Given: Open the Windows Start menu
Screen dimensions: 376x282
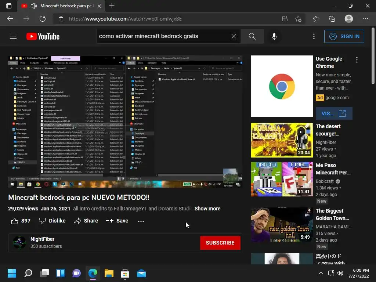Looking at the screenshot, I should pyautogui.click(x=12, y=273).
